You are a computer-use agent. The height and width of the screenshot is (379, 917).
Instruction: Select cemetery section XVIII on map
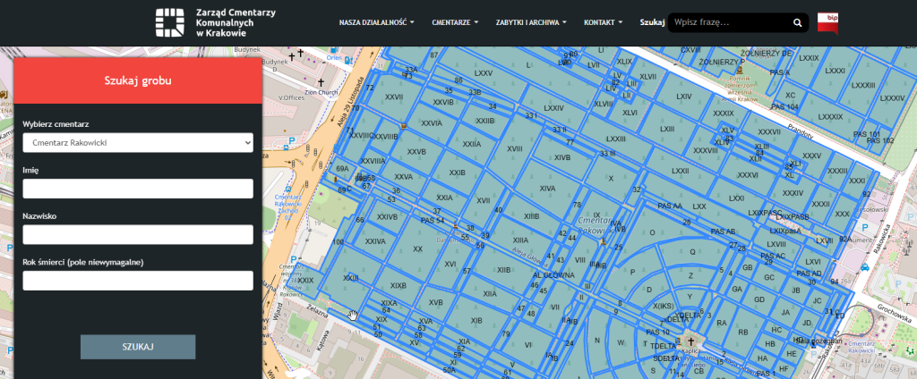coord(514,148)
